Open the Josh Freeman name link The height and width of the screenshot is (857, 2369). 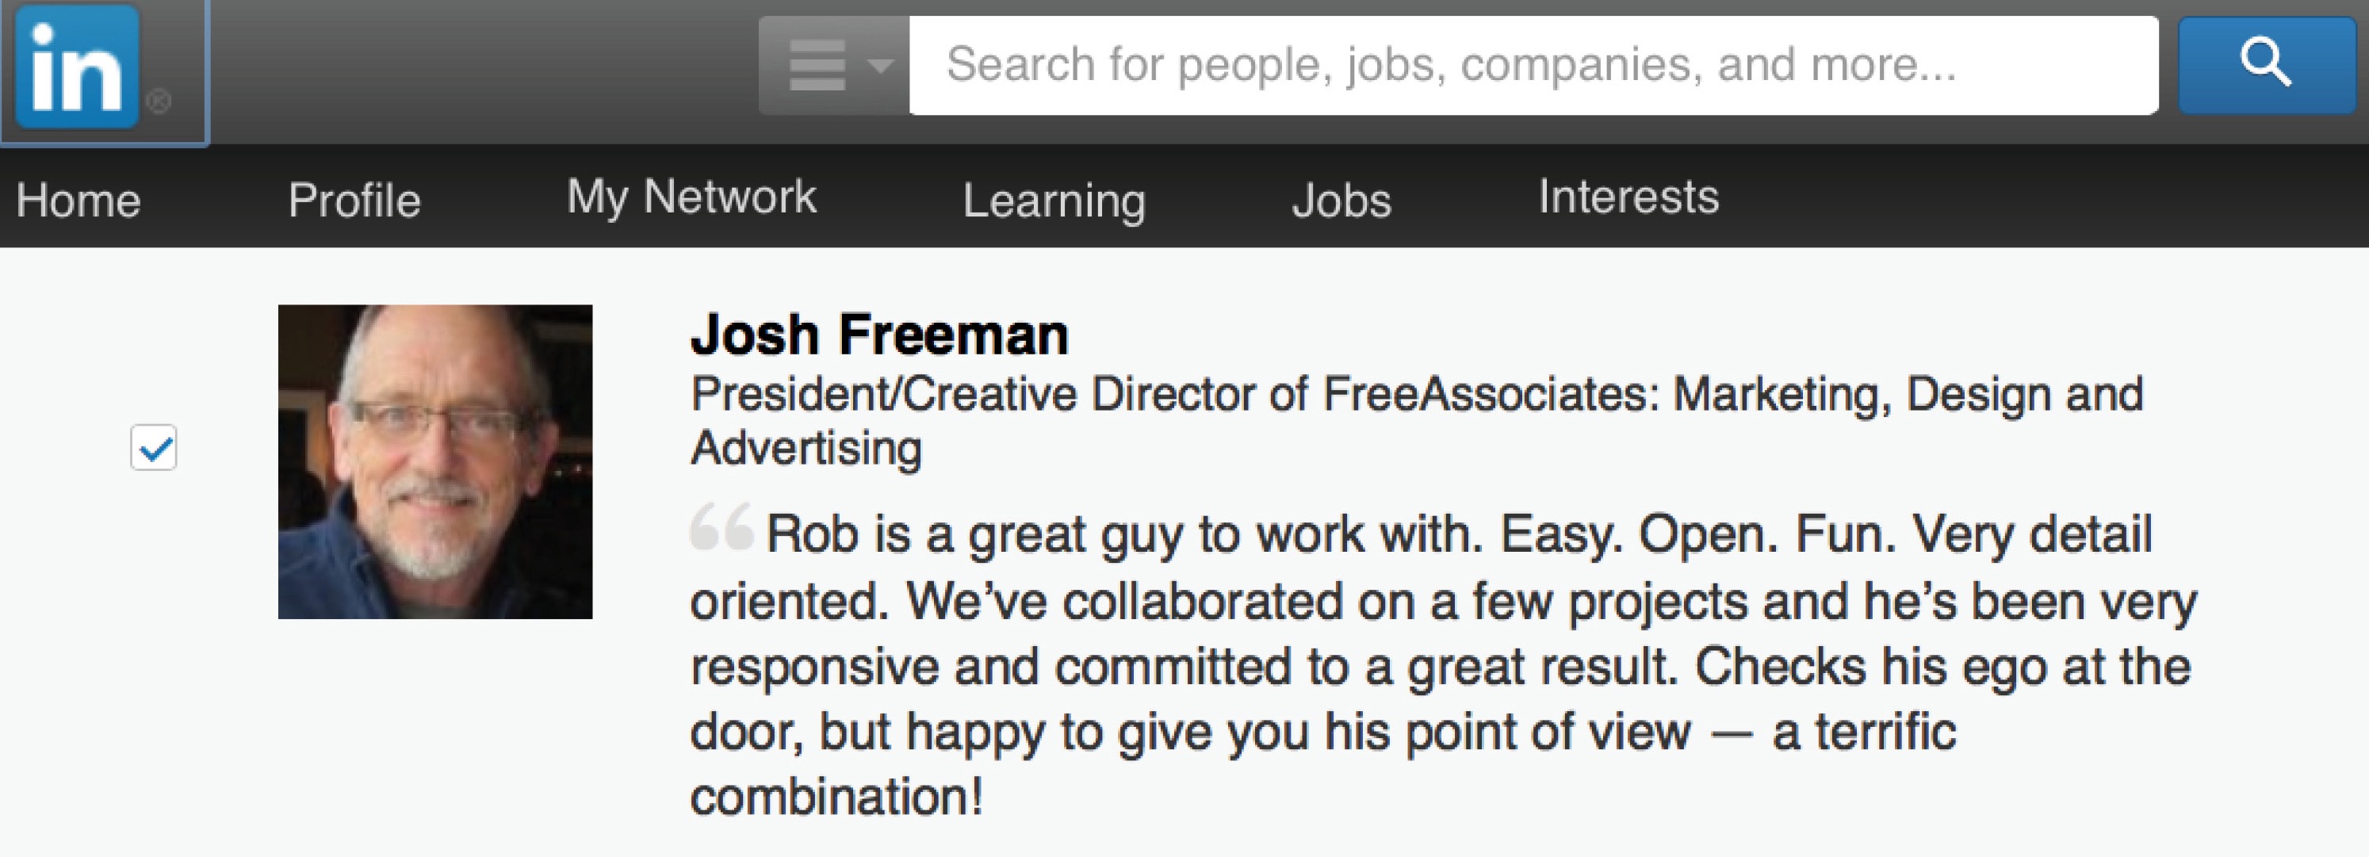tap(879, 334)
